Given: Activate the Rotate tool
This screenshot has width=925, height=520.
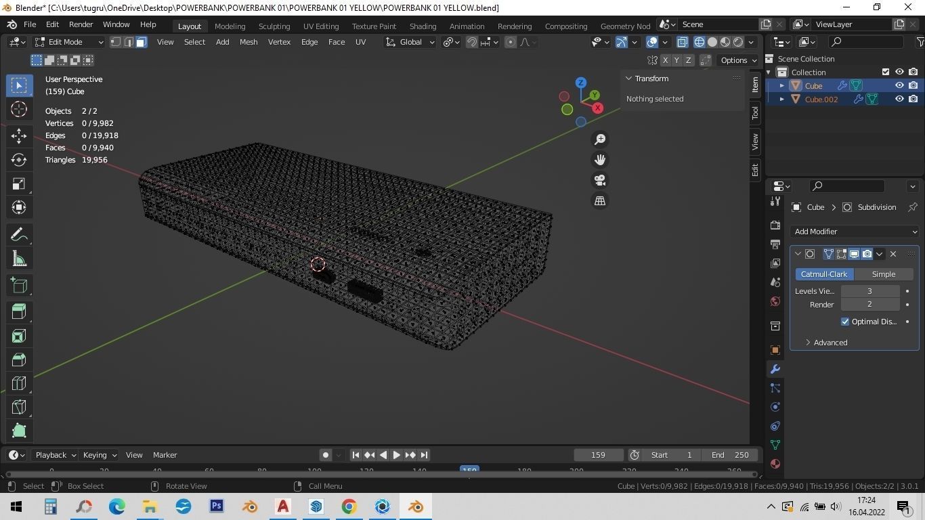Looking at the screenshot, I should (19, 160).
